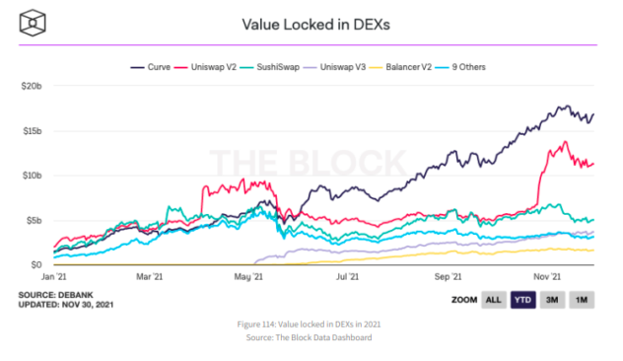Switch zoom range to 3M

[x=552, y=300]
